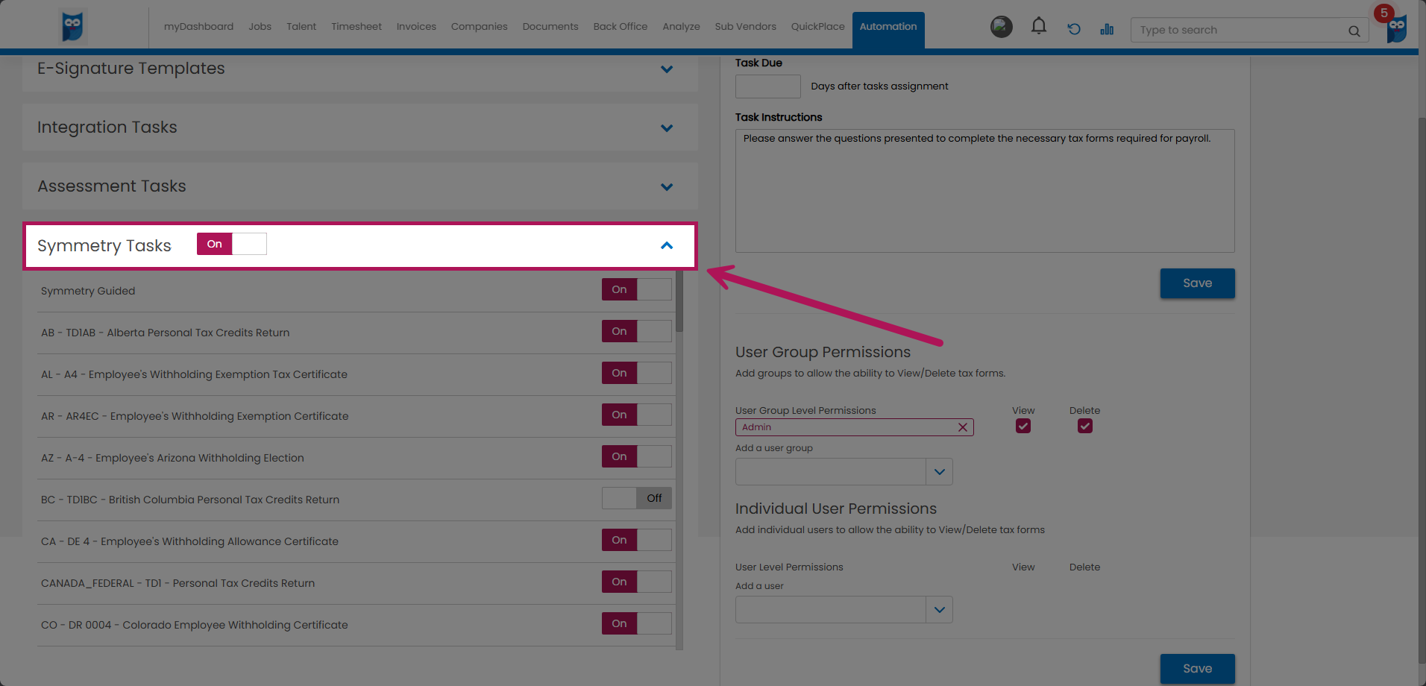Click the refresh history icon

[1073, 29]
